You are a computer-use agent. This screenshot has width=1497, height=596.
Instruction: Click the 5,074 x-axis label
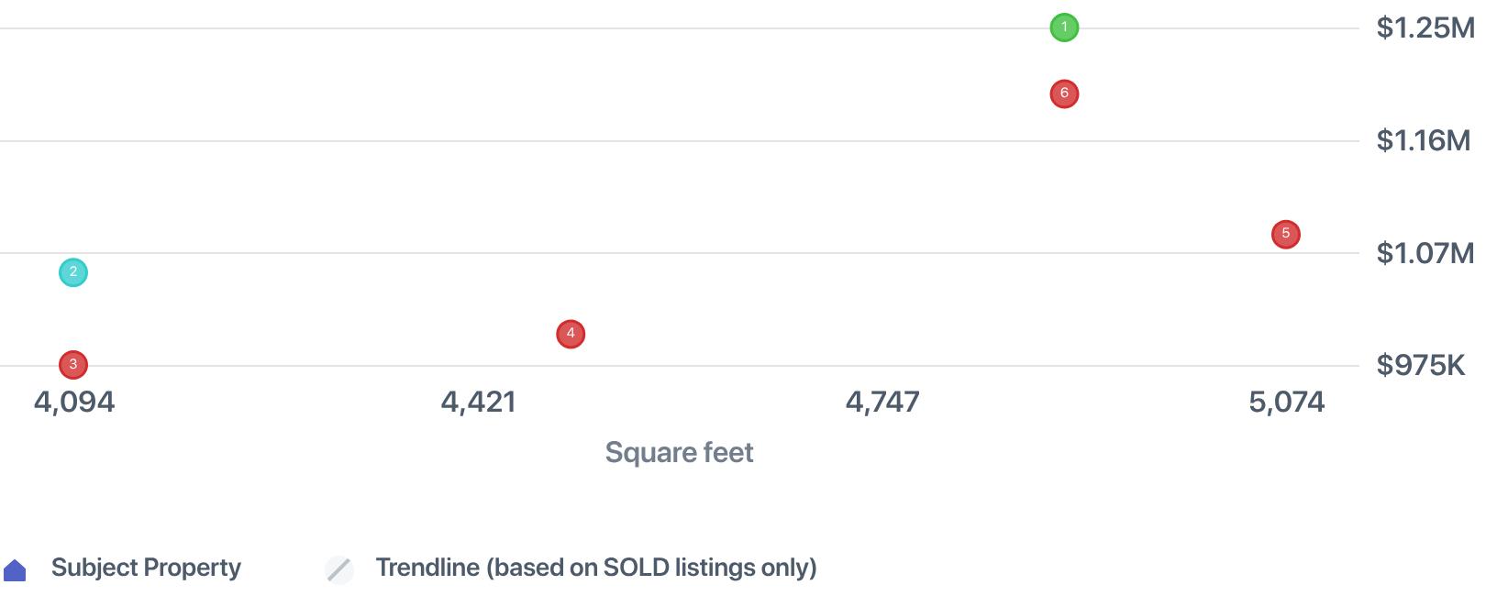[1286, 402]
